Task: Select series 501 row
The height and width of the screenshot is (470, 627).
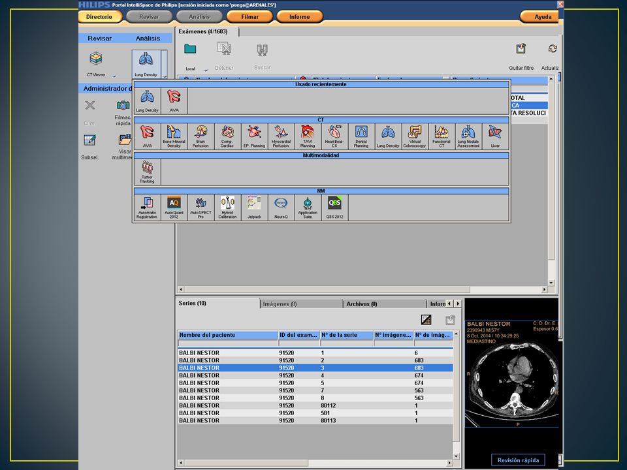Action: point(315,413)
